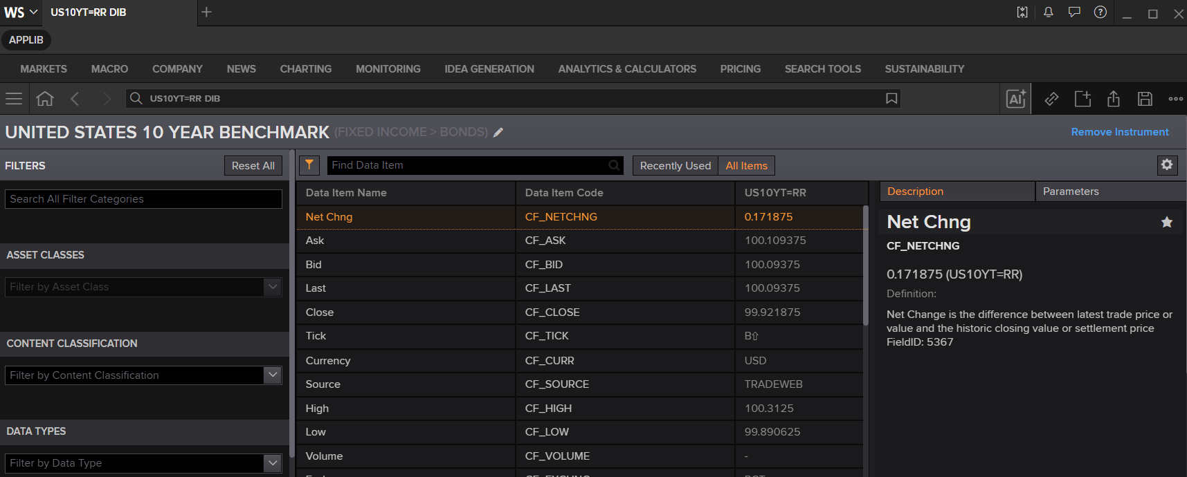This screenshot has height=477, width=1187.
Task: Open the AI assistant icon
Action: tap(1016, 99)
